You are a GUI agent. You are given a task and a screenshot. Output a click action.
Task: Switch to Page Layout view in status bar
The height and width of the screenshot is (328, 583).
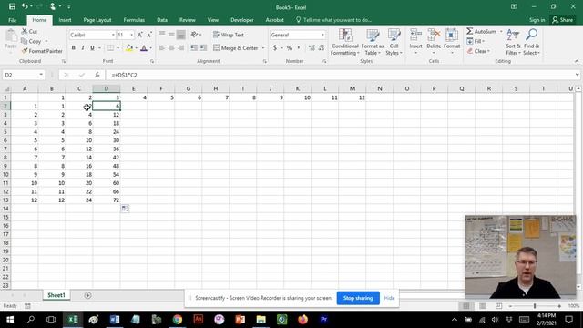tap(483, 306)
